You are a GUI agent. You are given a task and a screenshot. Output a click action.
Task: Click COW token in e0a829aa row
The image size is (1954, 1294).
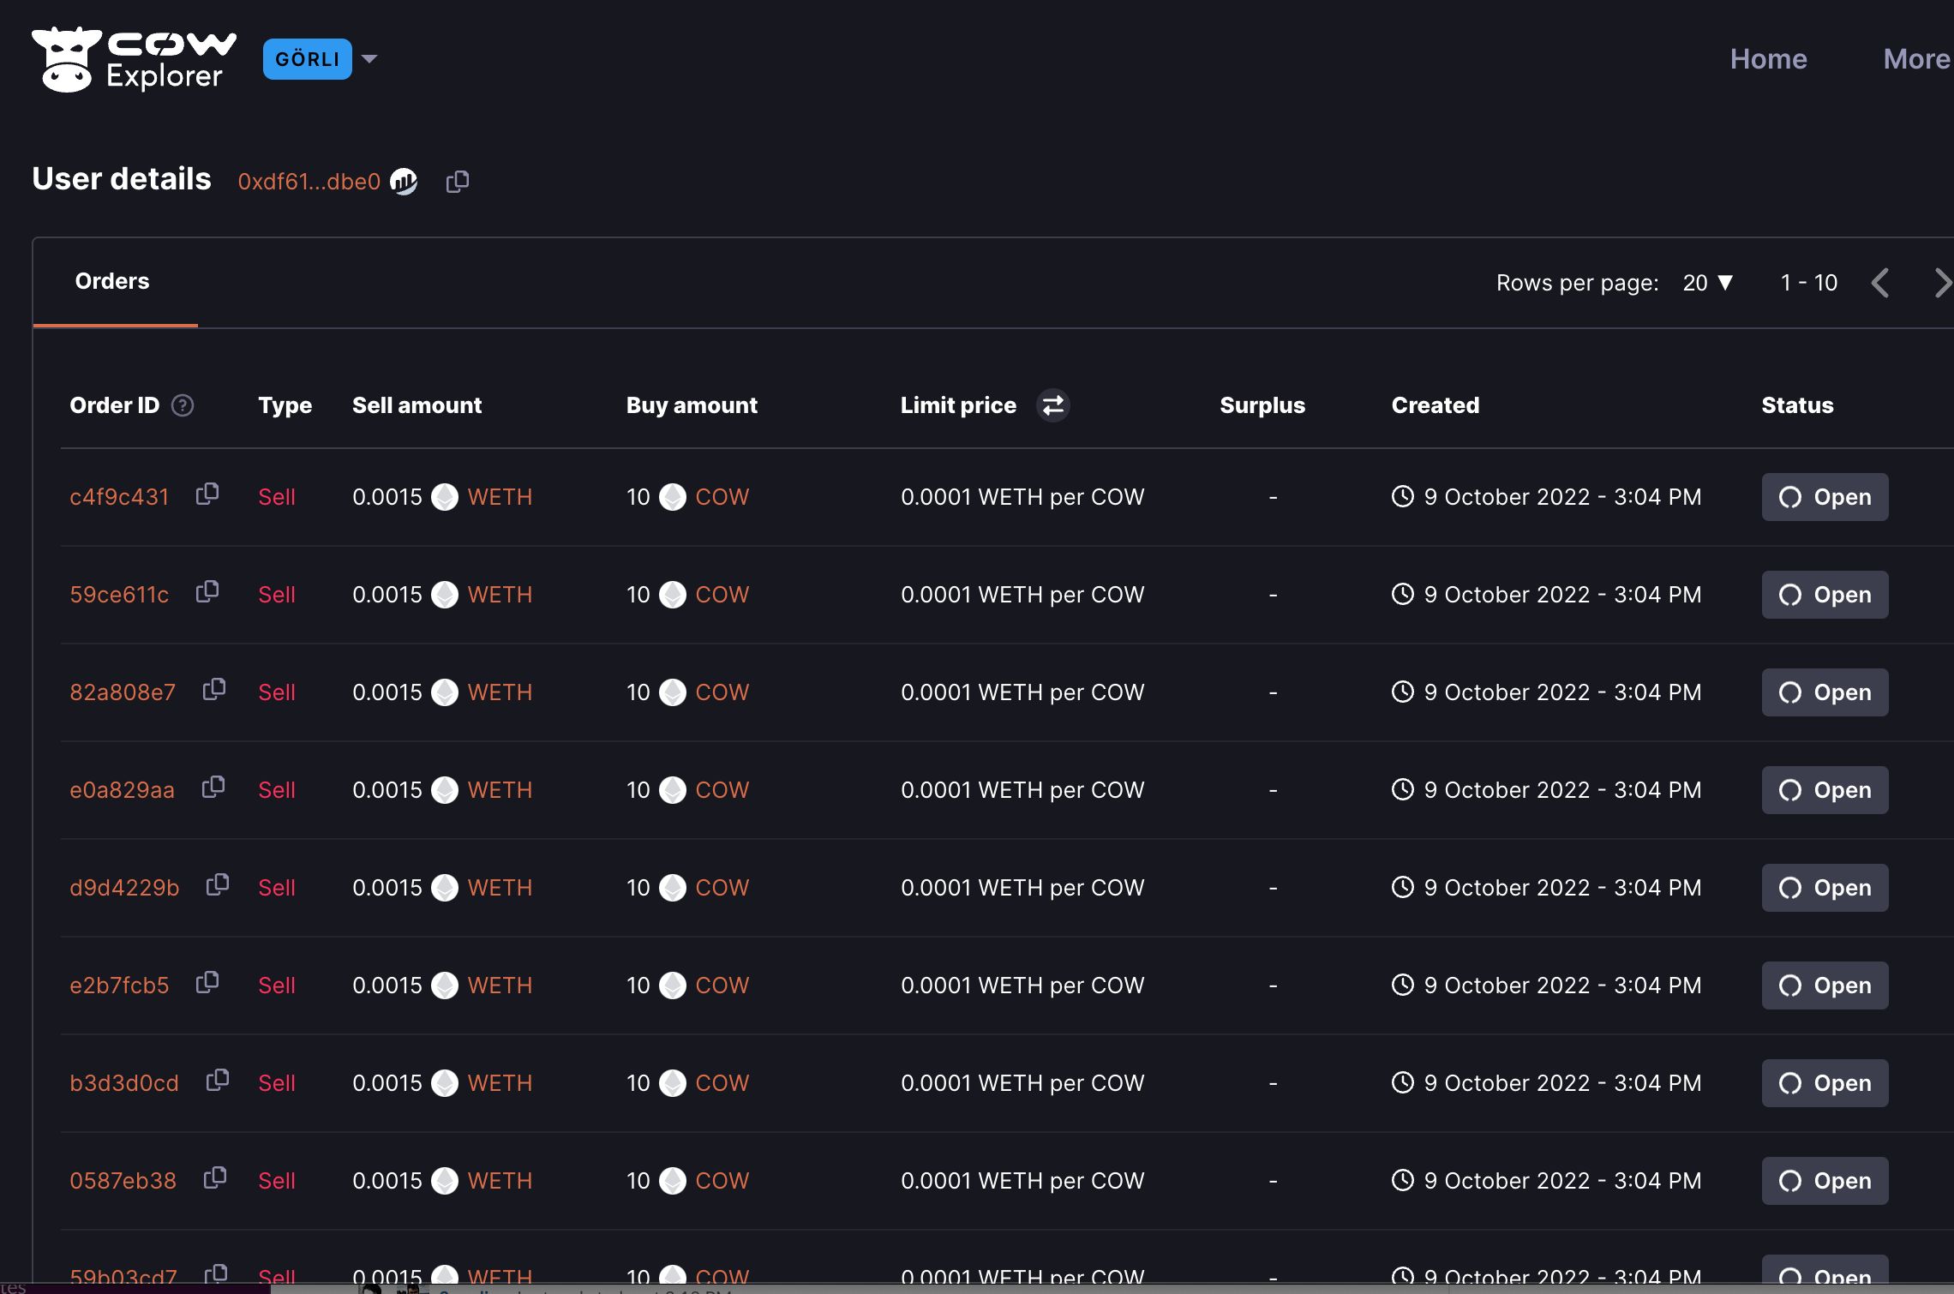point(722,790)
